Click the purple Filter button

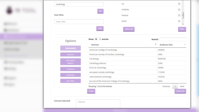point(182,29)
